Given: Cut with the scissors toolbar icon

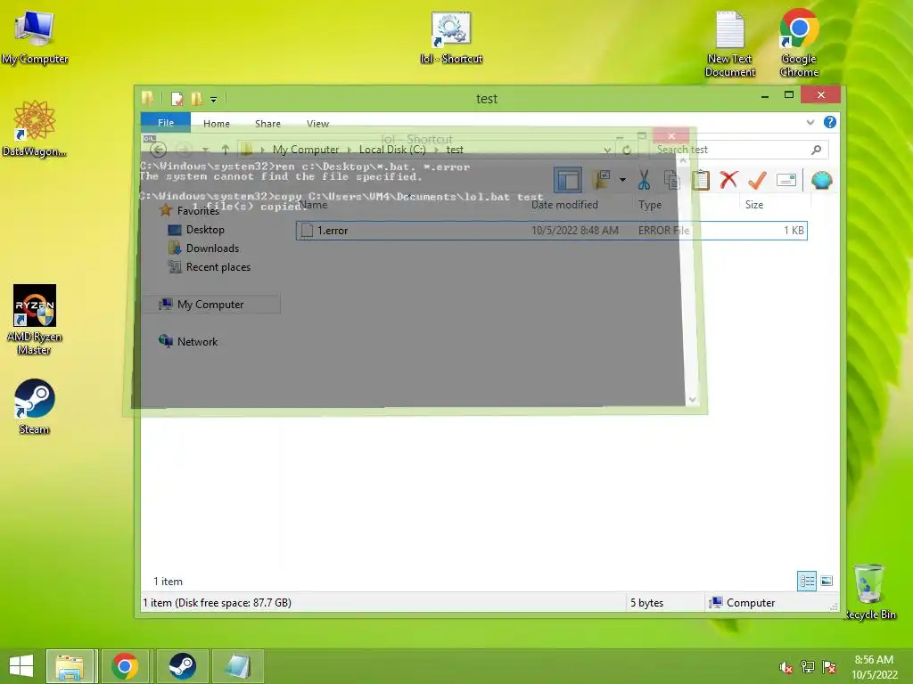Looking at the screenshot, I should tap(644, 180).
